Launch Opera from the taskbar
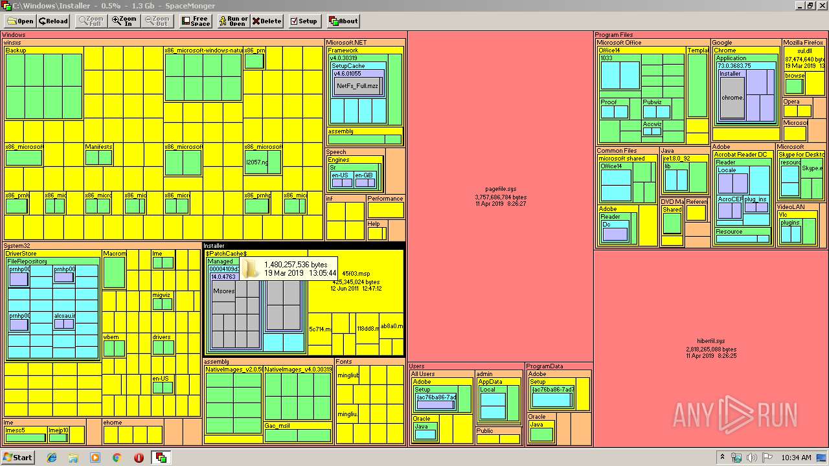829x466 pixels. (139, 458)
